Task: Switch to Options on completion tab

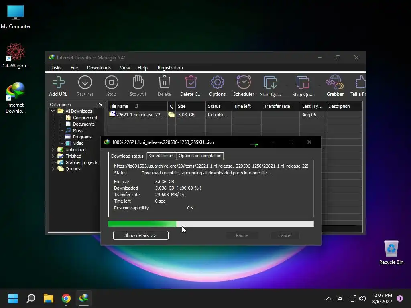Action: [x=200, y=156]
